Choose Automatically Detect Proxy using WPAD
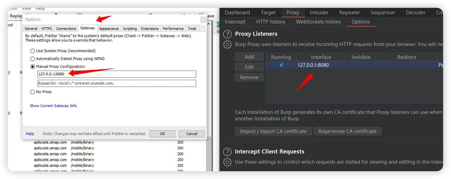The image size is (451, 179). [33, 59]
